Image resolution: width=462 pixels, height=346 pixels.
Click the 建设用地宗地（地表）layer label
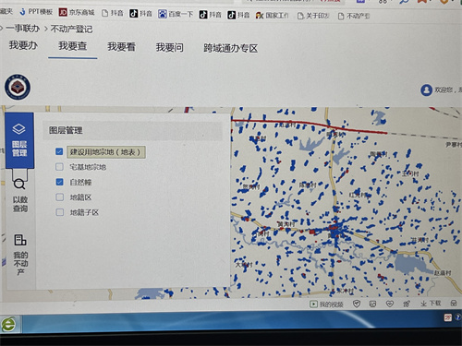click(x=105, y=152)
